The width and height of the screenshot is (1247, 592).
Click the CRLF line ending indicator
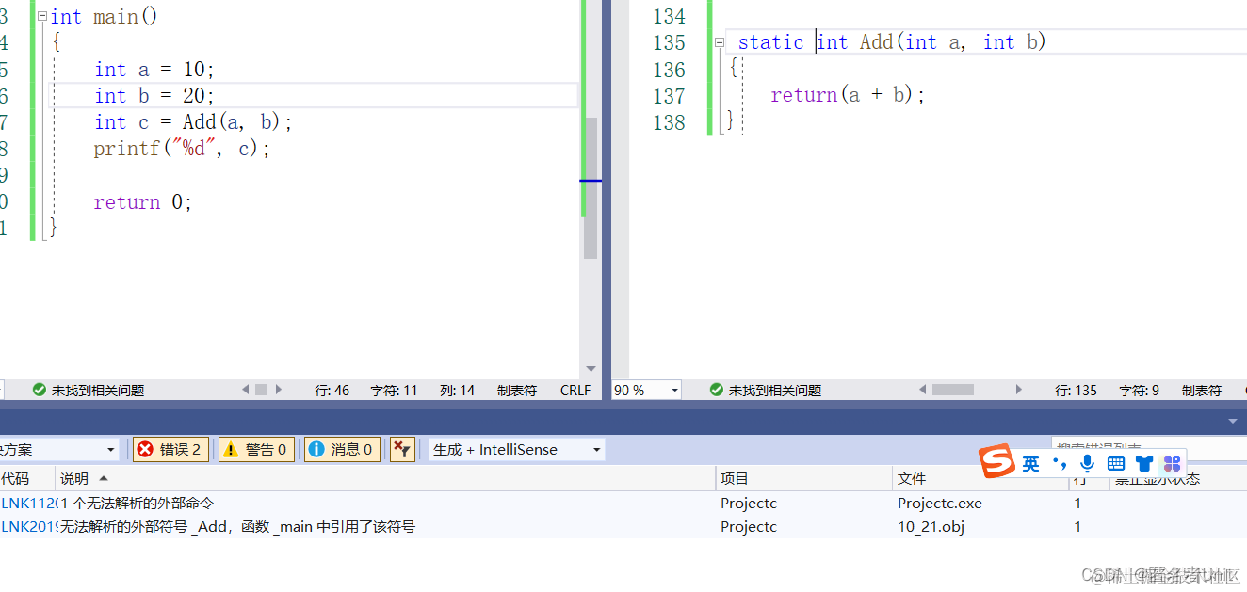coord(575,390)
